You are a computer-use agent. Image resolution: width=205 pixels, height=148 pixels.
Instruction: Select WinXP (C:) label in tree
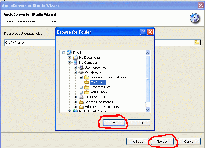coord(93,72)
